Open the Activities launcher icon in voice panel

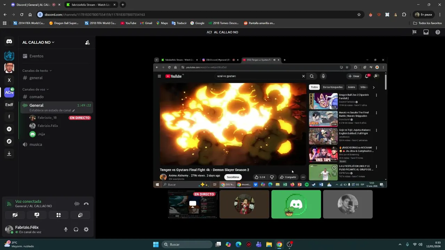(x=58, y=215)
